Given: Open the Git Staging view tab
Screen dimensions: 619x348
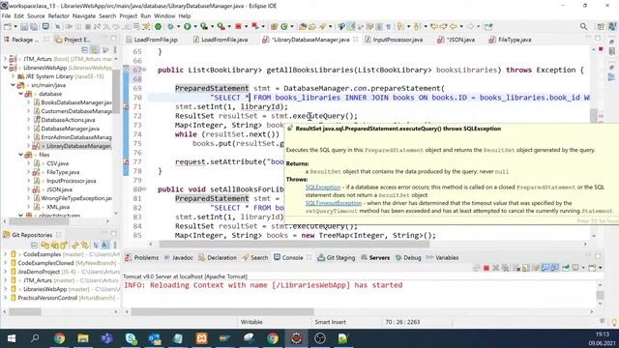Looking at the screenshot, I should (337, 257).
